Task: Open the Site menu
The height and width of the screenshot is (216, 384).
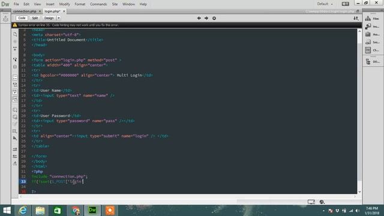Action: coord(115,4)
